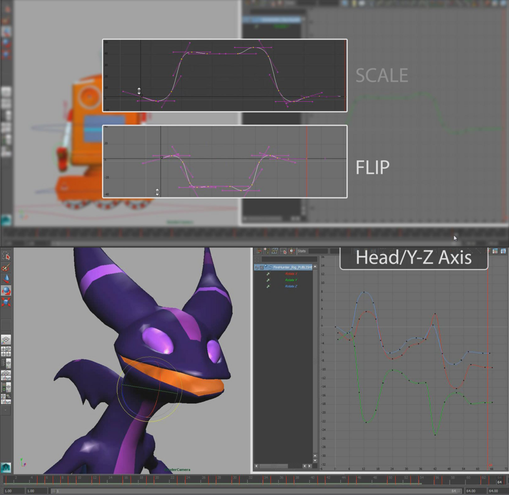Image resolution: width=509 pixels, height=495 pixels.
Task: Click the Graph Editor outliner search field
Action: click(x=289, y=259)
